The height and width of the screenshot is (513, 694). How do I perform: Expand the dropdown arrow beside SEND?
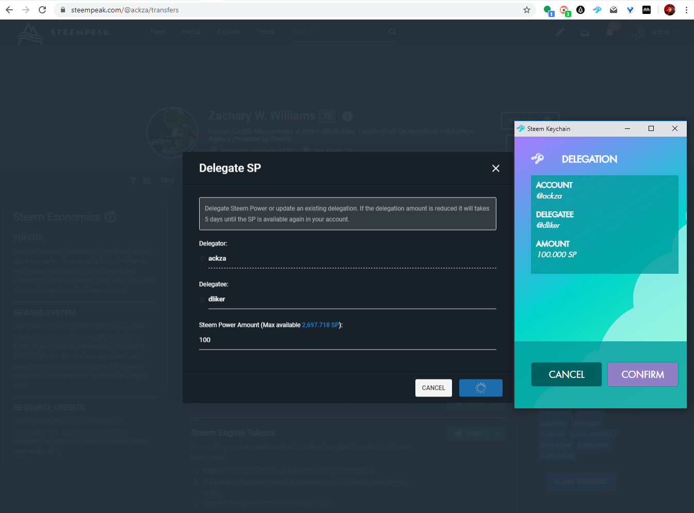pos(497,434)
